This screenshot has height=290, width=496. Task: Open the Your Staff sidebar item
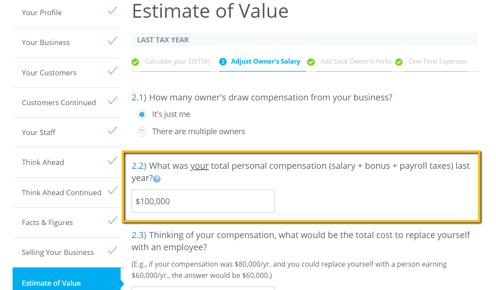tap(67, 132)
